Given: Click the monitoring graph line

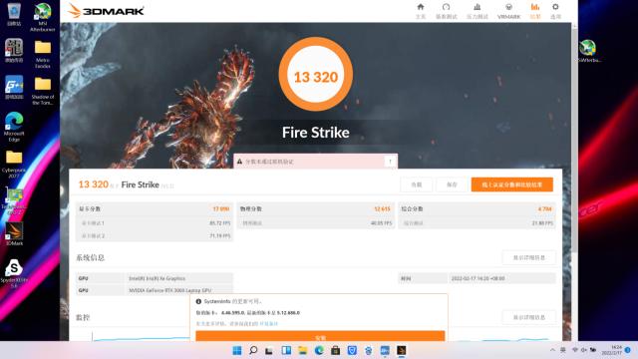Looking at the screenshot, I should pos(141,338).
